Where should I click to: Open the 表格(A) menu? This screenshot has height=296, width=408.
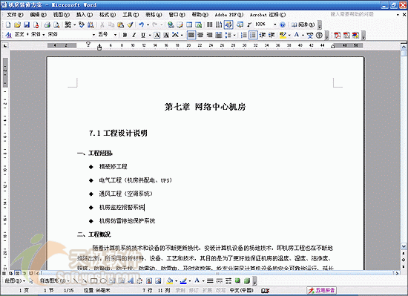(154, 15)
